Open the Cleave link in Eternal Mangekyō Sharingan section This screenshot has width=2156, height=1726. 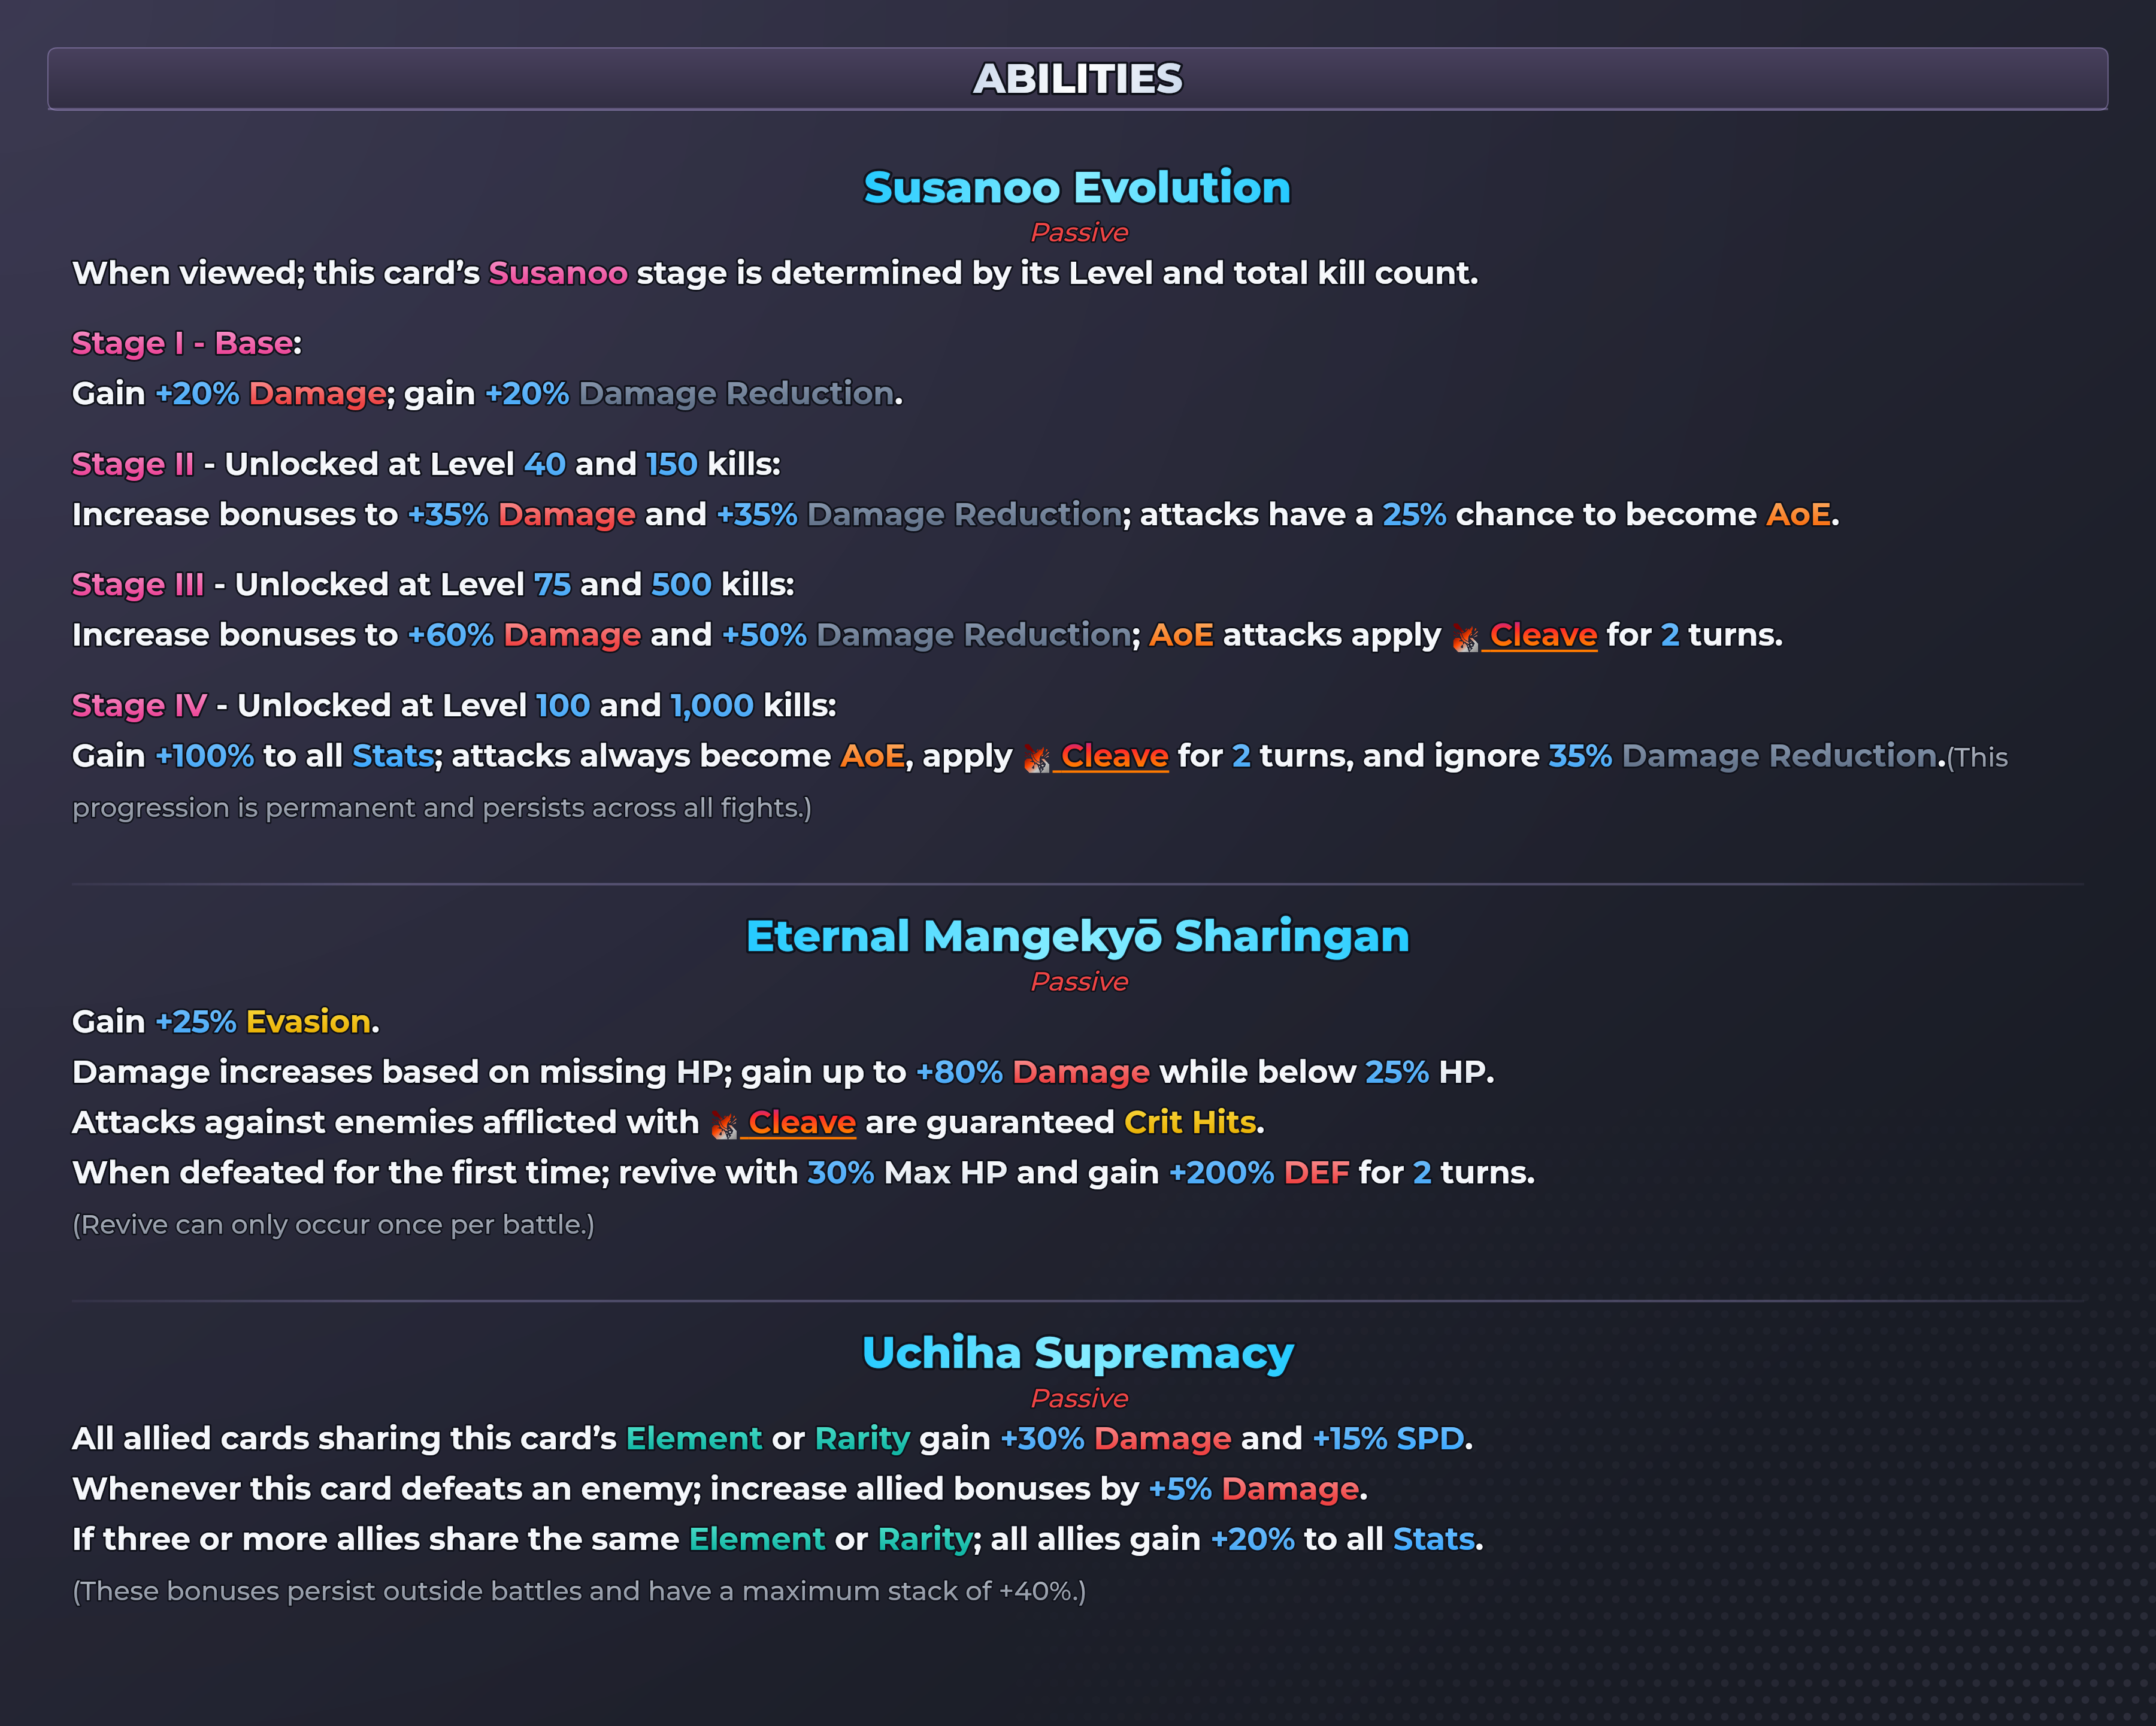802,1122
